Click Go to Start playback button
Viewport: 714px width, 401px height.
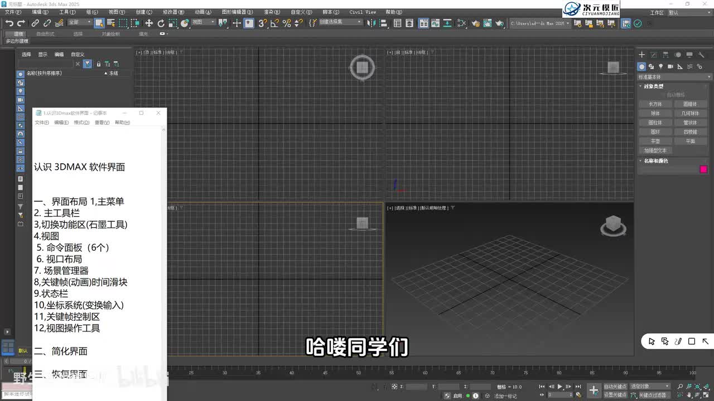point(542,387)
